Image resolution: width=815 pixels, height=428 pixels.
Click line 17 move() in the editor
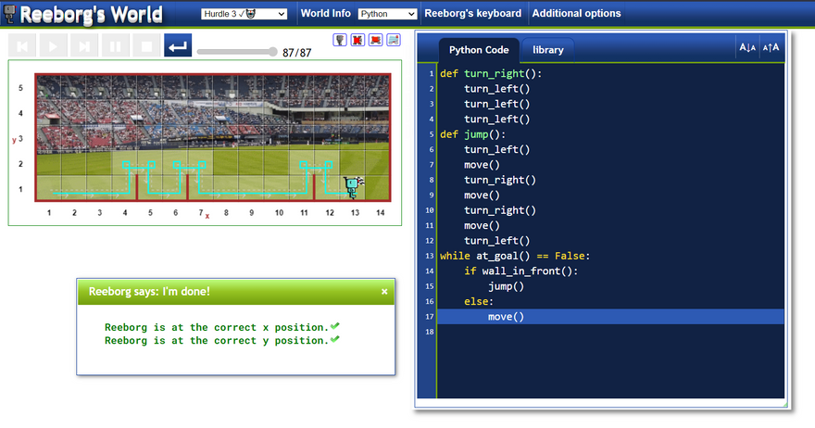[506, 317]
